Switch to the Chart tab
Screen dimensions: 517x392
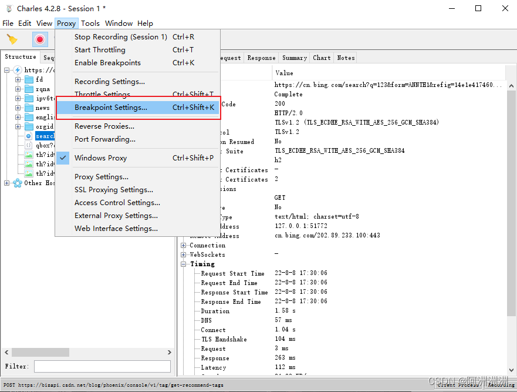[322, 58]
